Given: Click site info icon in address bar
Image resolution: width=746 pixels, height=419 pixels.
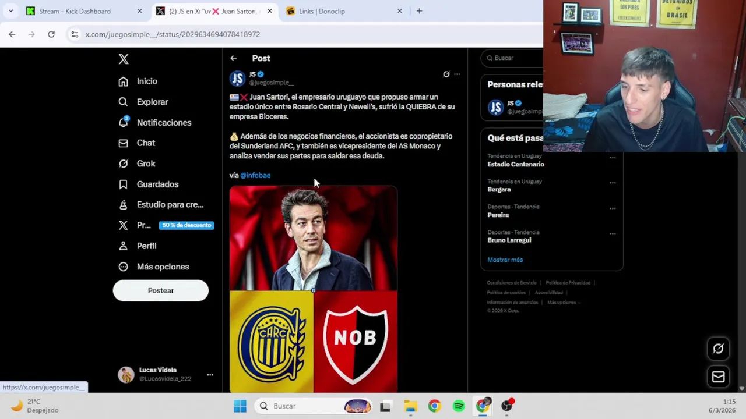Looking at the screenshot, I should pyautogui.click(x=75, y=34).
